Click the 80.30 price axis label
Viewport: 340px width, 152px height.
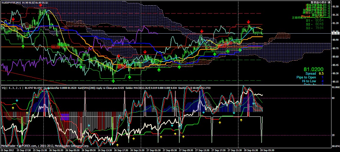click(x=336, y=73)
